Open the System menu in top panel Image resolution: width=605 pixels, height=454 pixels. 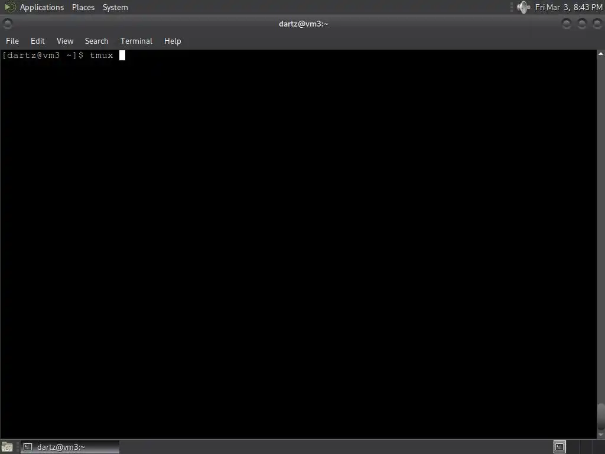click(115, 7)
